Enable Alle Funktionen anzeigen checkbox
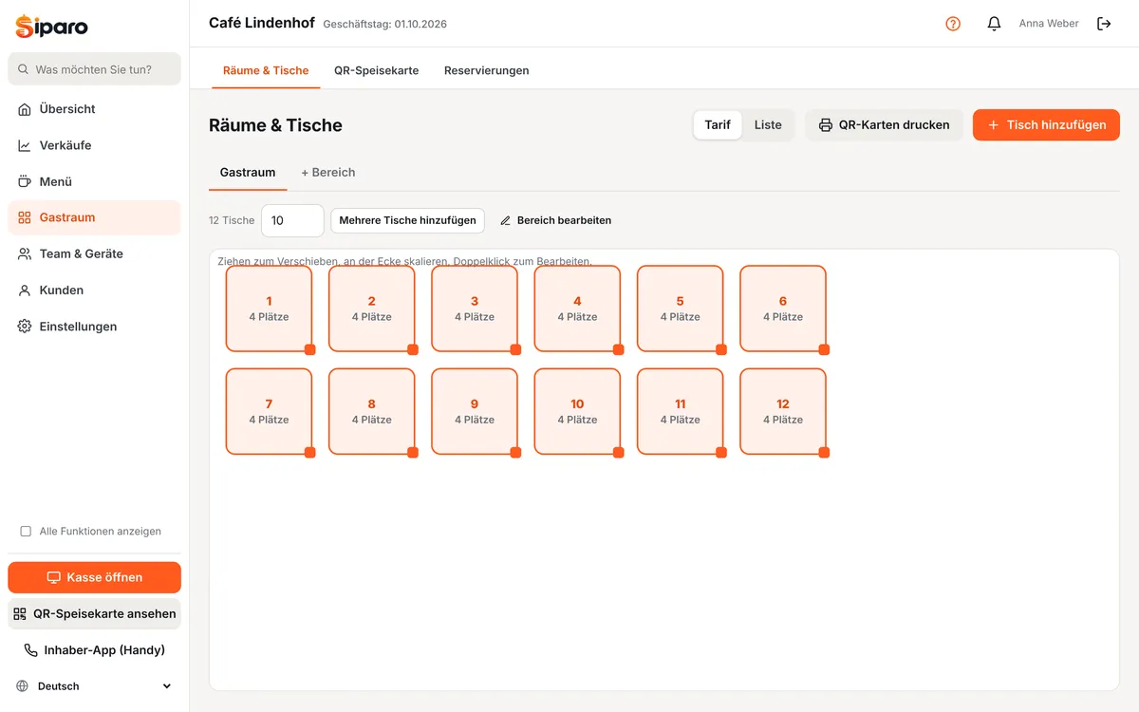1139x712 pixels. click(x=26, y=532)
